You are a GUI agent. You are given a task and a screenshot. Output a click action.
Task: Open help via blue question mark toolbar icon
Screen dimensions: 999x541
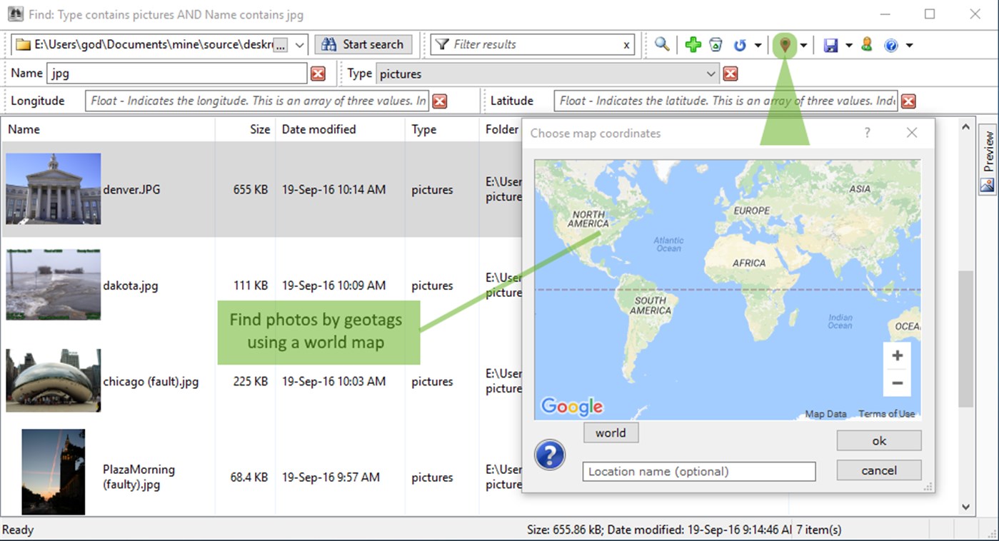click(890, 44)
